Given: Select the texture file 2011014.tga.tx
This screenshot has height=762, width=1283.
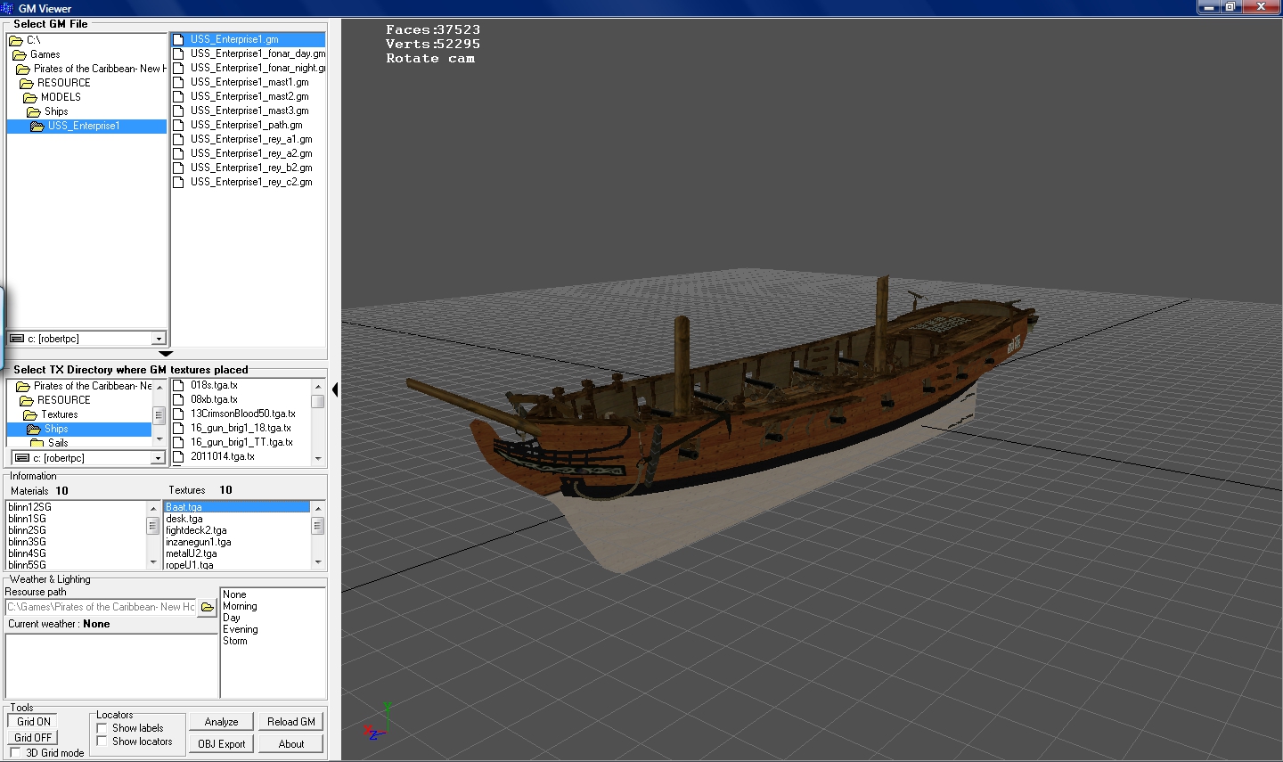Looking at the screenshot, I should [x=222, y=456].
